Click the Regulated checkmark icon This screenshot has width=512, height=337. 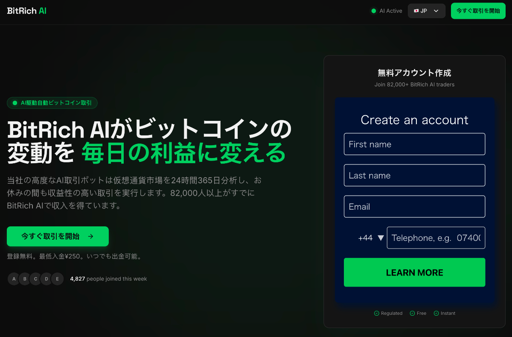coord(377,314)
